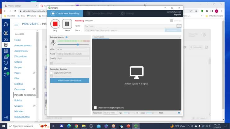
Task: Open the Canvas hamburger navigation menu
Action: tap(16, 24)
